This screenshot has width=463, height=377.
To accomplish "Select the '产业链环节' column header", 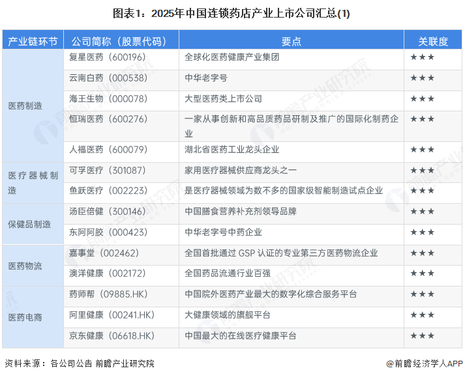I will (33, 41).
